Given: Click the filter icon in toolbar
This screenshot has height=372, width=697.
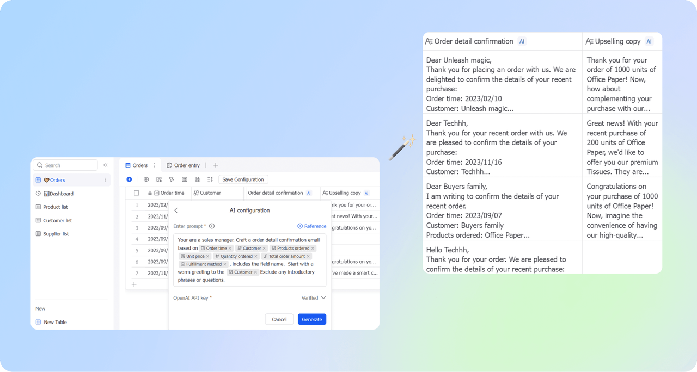Looking at the screenshot, I should pos(172,179).
